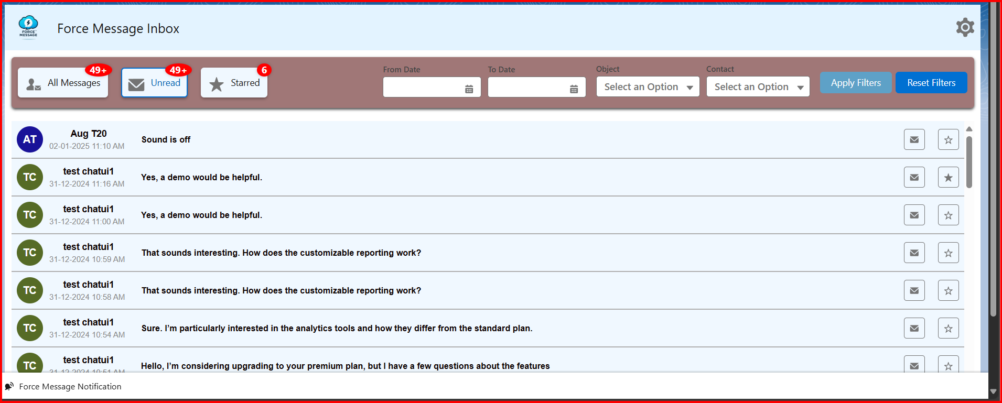The width and height of the screenshot is (1002, 403).
Task: Click the AT avatar for Aug T20
Action: pos(30,139)
